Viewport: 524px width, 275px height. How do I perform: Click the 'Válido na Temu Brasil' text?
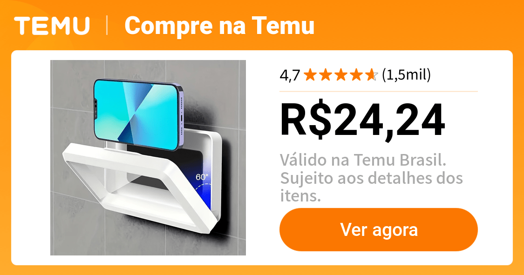[x=363, y=160]
